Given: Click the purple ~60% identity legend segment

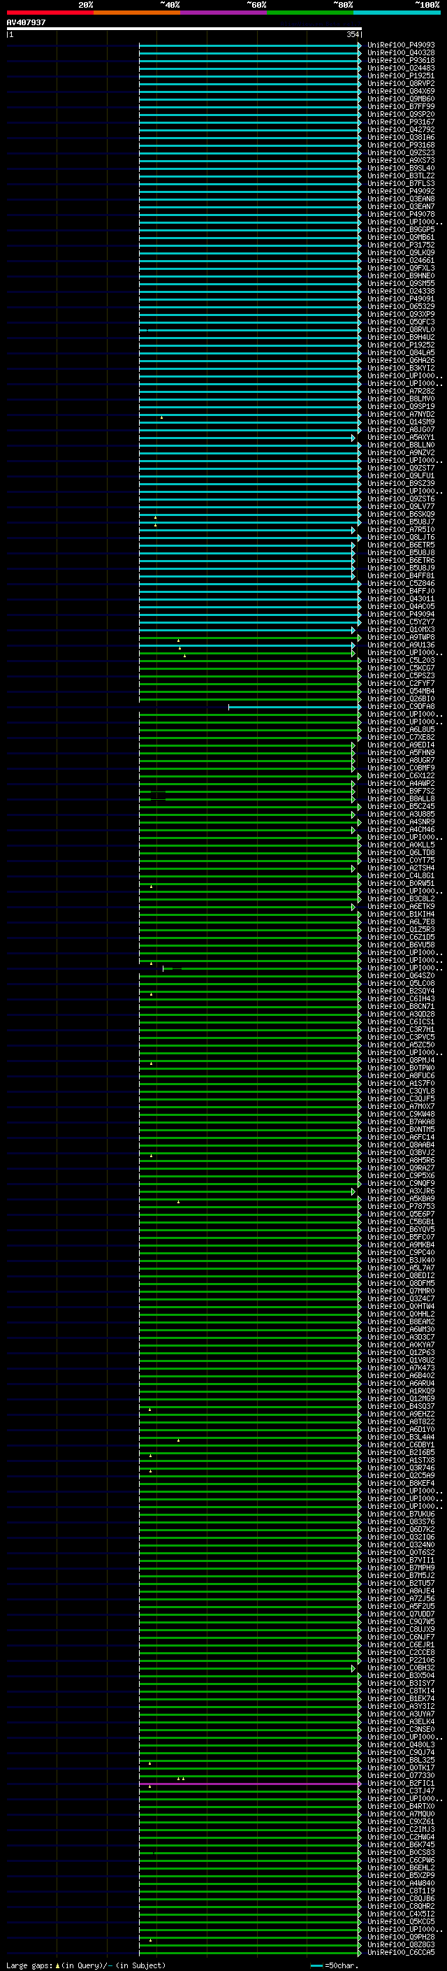Looking at the screenshot, I should coord(224,13).
